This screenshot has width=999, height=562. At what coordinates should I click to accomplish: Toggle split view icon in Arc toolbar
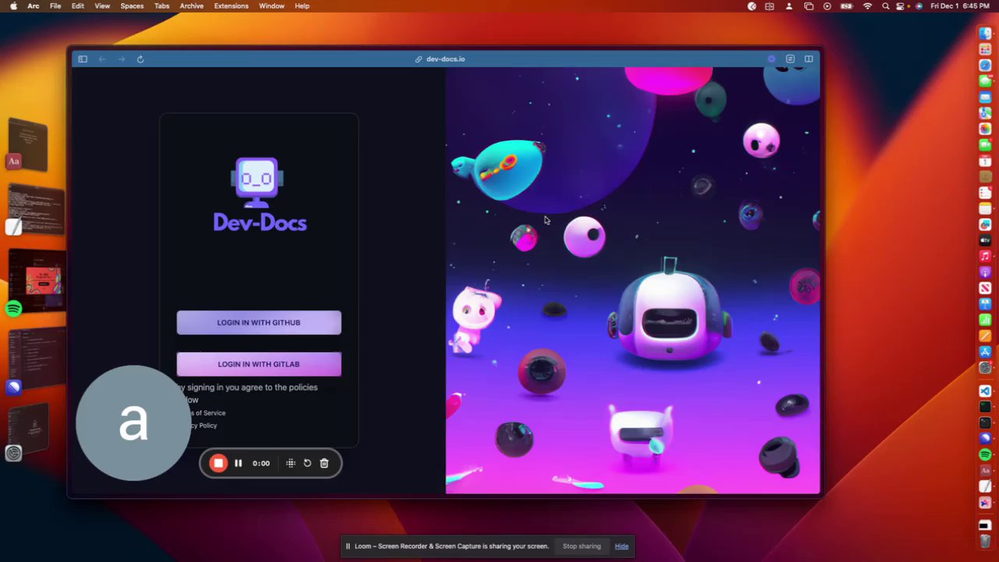(809, 59)
